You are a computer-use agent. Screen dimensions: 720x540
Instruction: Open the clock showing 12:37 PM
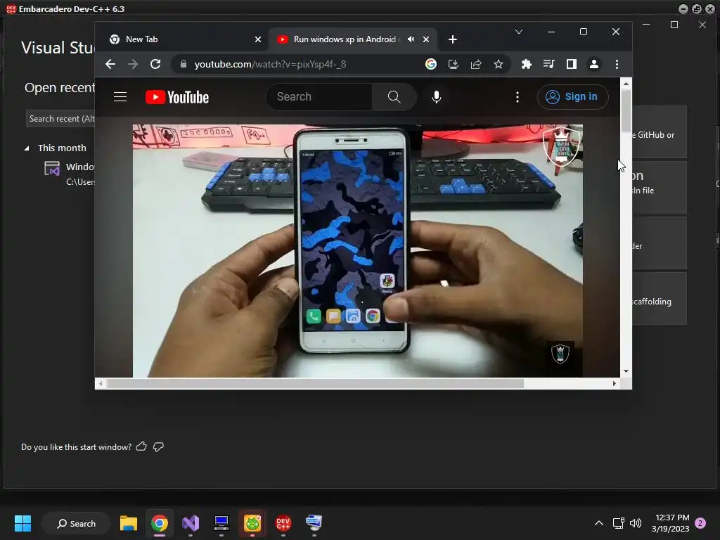click(670, 523)
